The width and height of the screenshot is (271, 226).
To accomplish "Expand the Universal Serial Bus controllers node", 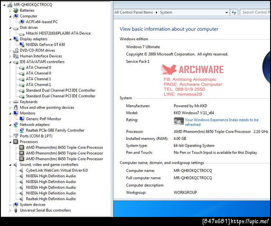I will 10,211.
